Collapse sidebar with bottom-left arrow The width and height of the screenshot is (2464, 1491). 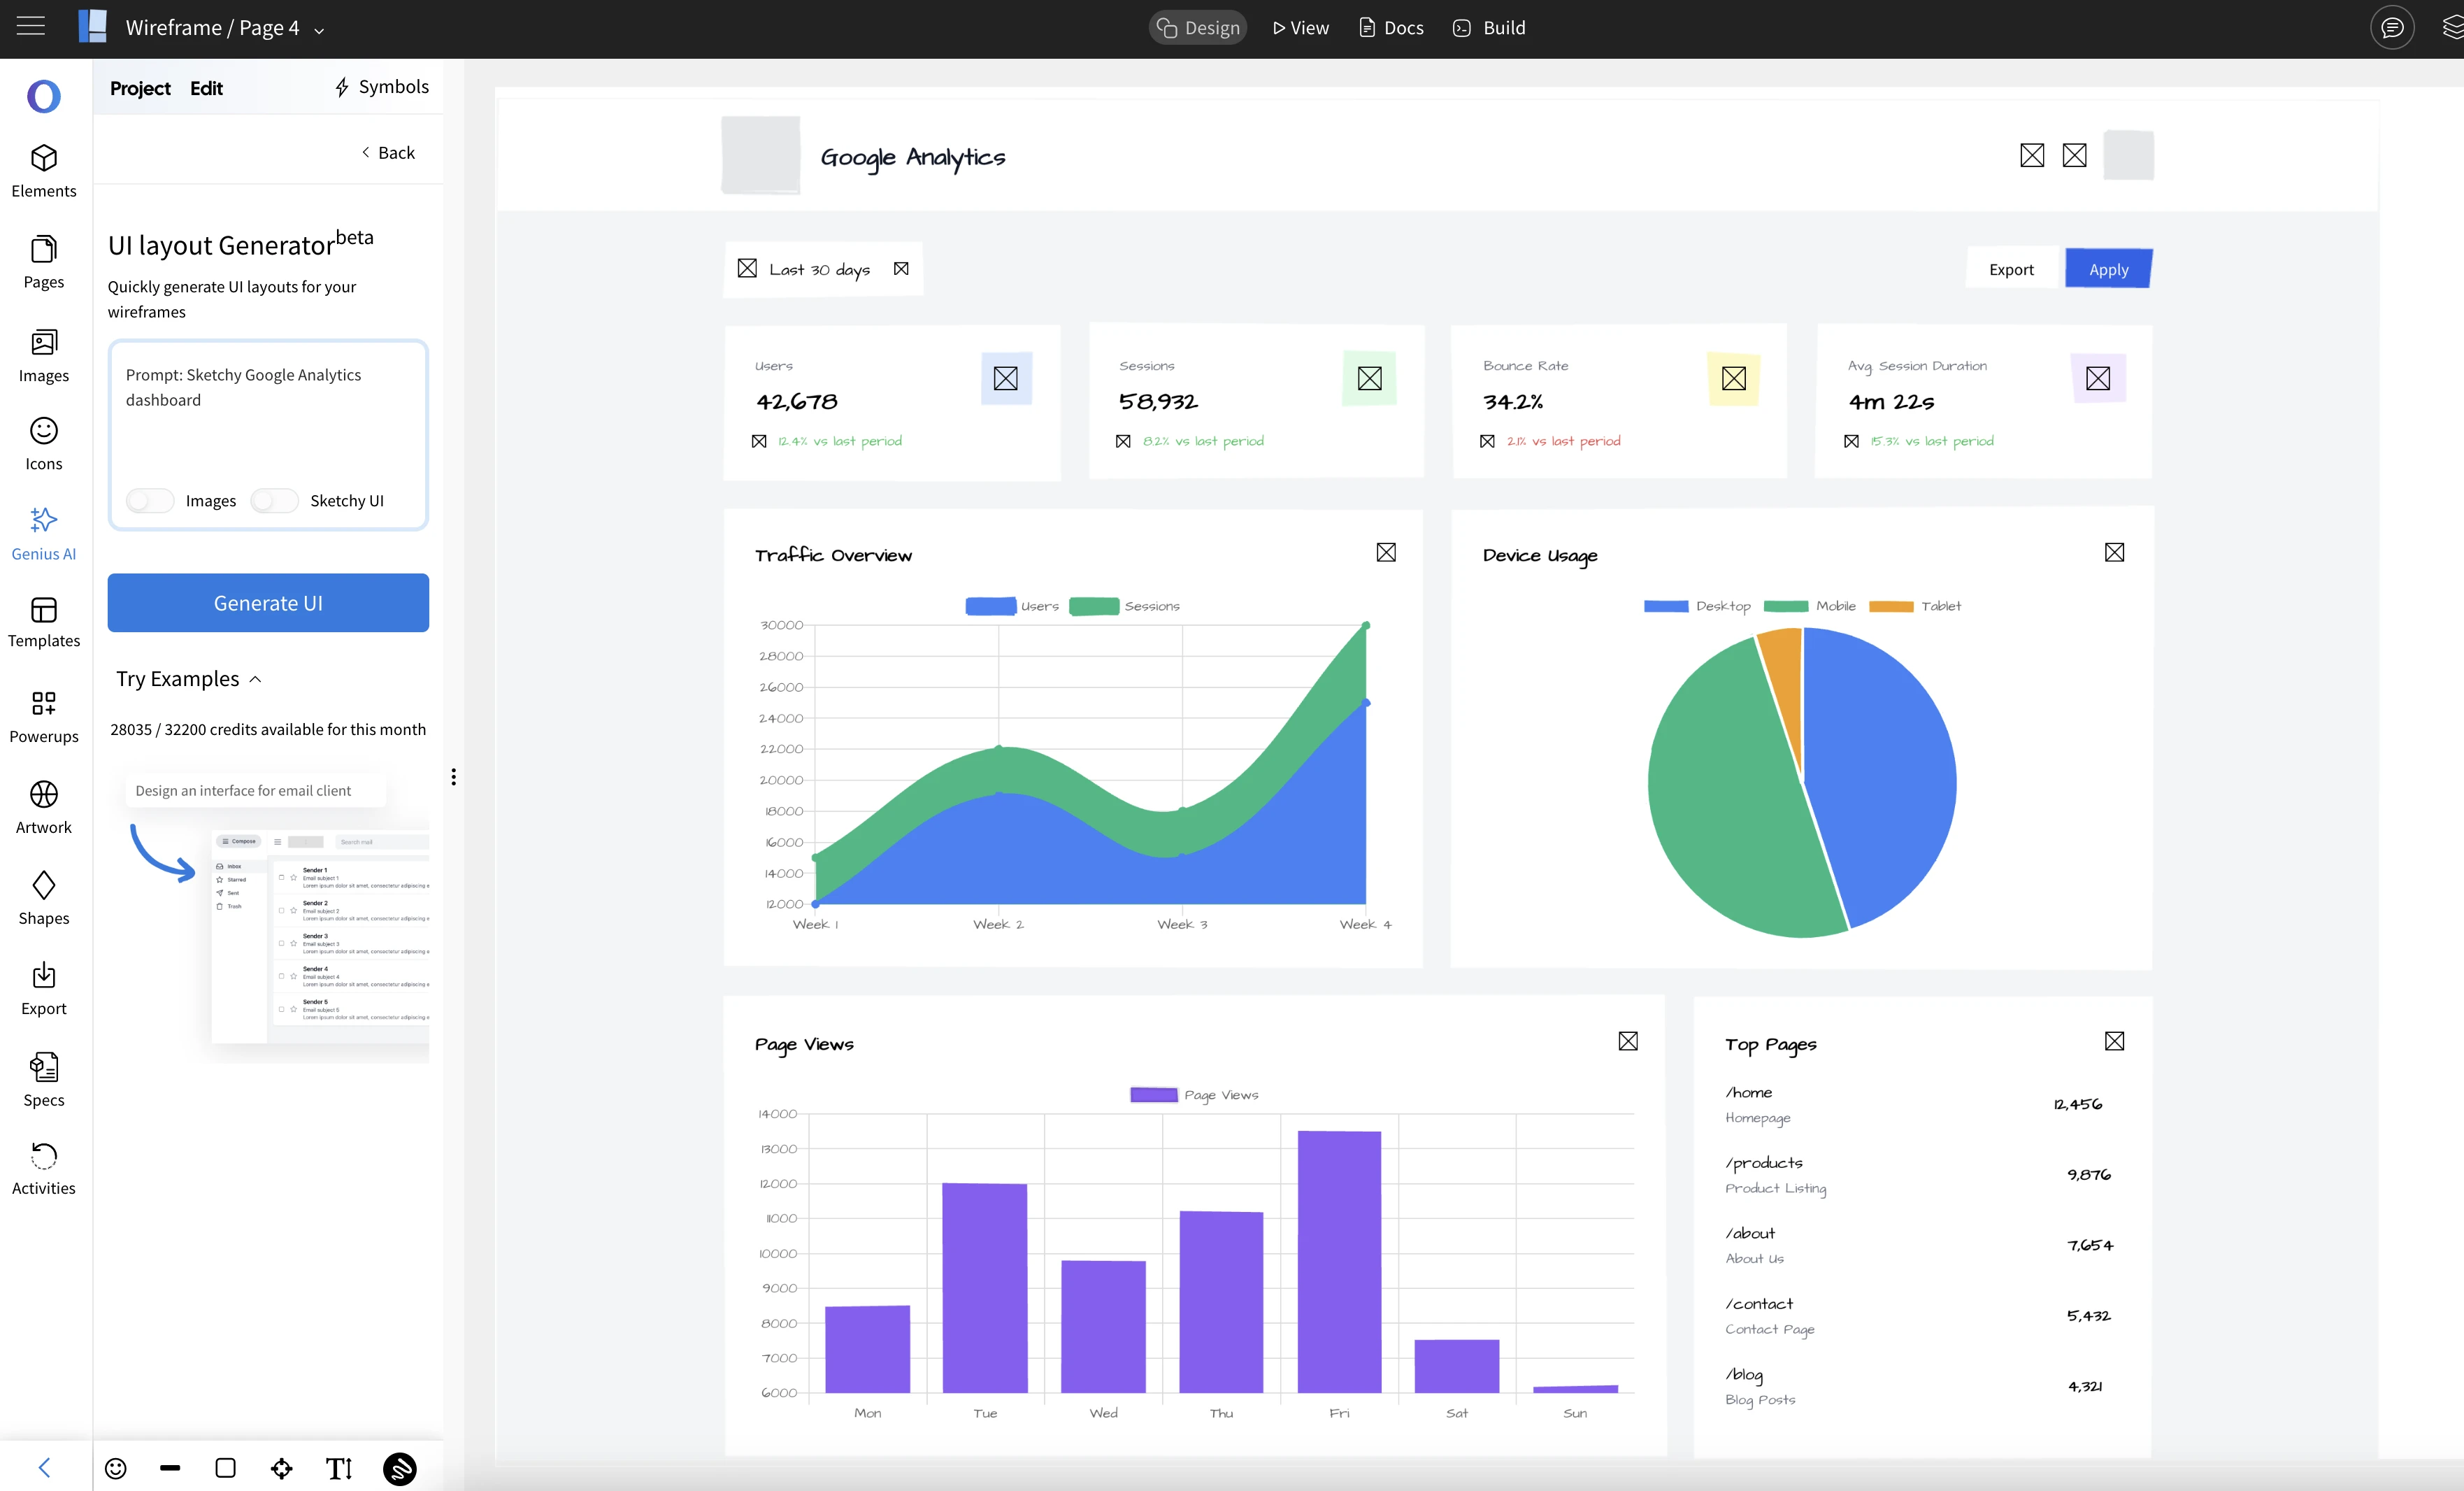click(44, 1467)
